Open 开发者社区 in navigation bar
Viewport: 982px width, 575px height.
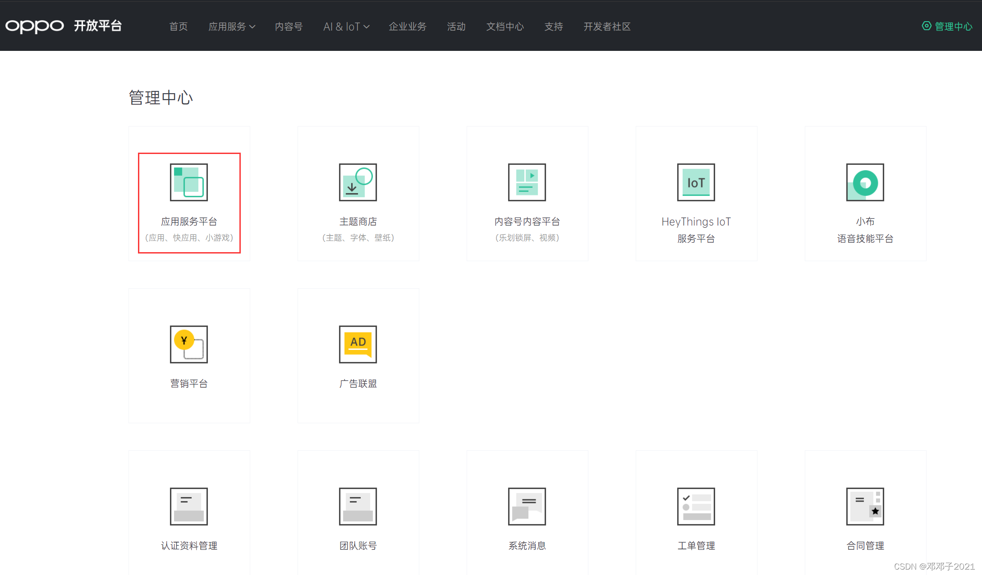click(x=607, y=27)
